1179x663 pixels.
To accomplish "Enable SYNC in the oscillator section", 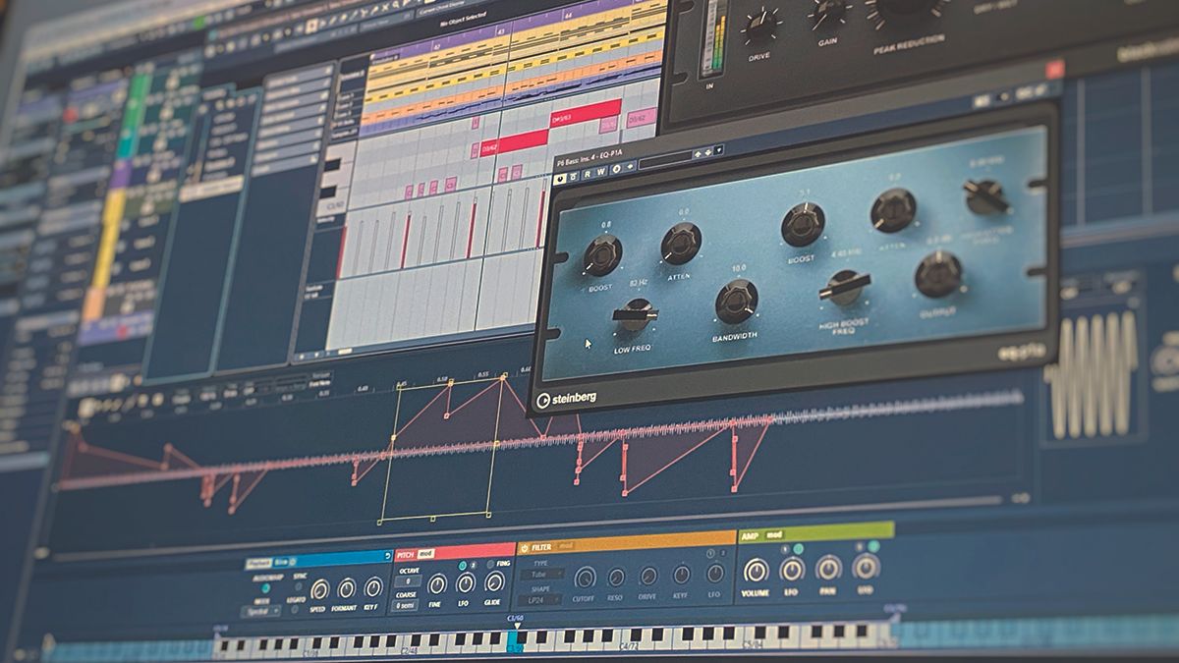I will (299, 584).
